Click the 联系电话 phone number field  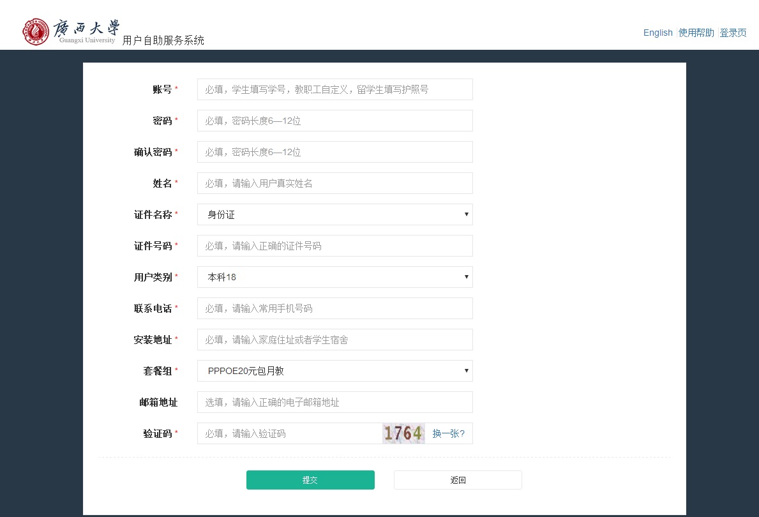pos(334,308)
